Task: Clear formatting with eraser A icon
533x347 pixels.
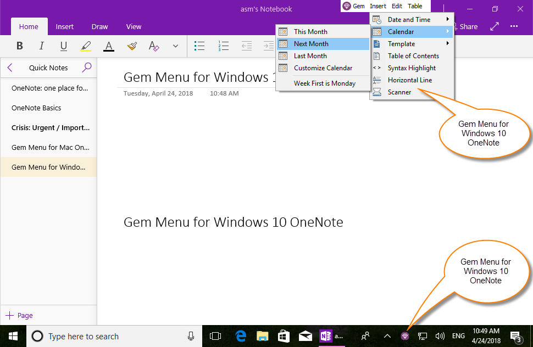Action: coord(154,46)
